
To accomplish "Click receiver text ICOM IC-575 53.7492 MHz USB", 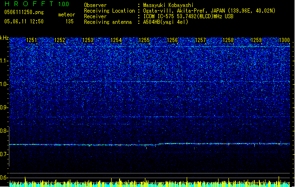I will pyautogui.click(x=189, y=16).
